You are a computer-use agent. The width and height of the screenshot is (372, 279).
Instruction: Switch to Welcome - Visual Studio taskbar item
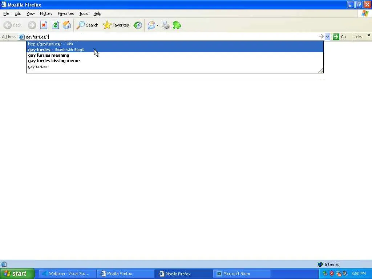[67, 274]
